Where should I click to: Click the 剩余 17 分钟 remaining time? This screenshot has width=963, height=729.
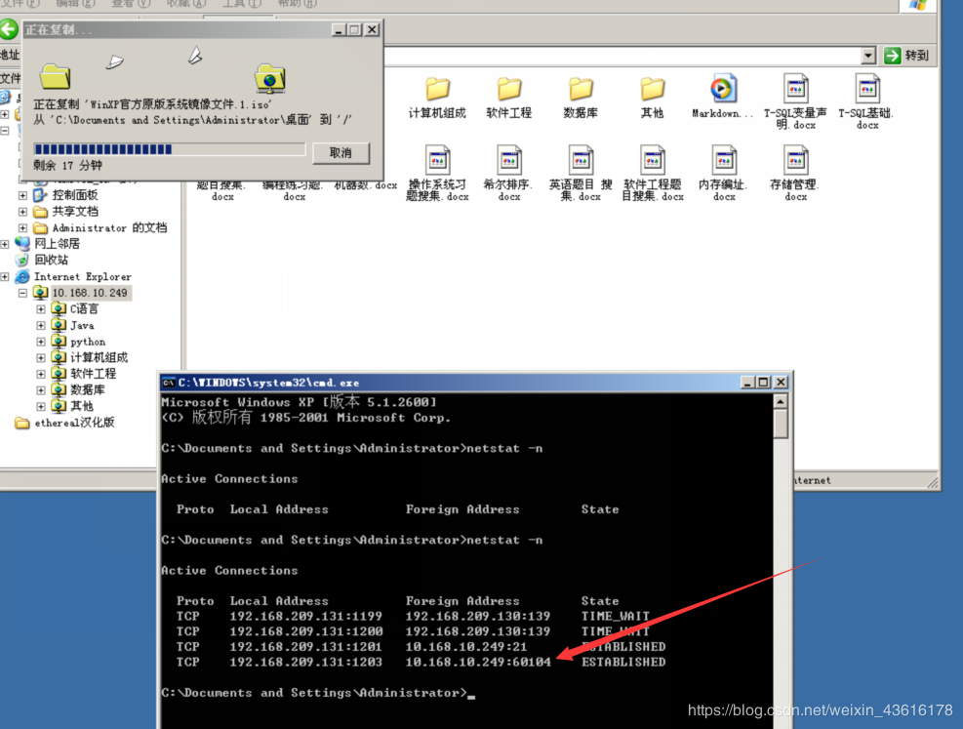point(67,166)
